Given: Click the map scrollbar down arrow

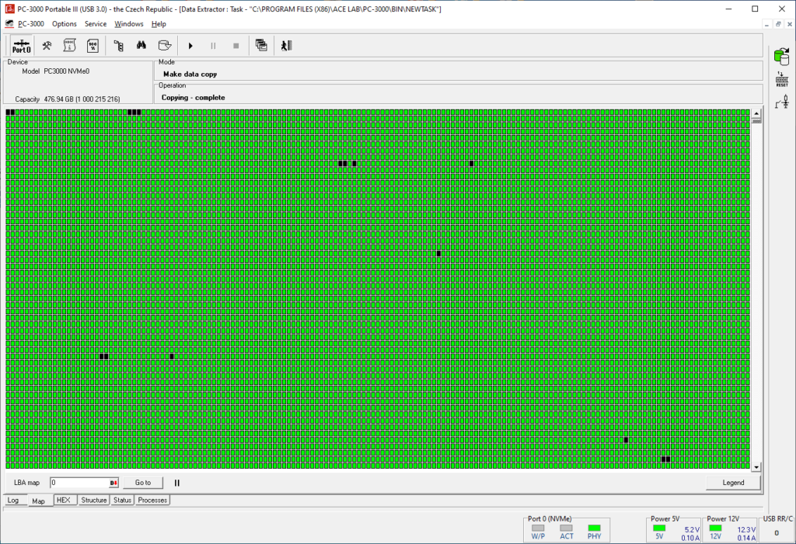Looking at the screenshot, I should click(x=756, y=467).
